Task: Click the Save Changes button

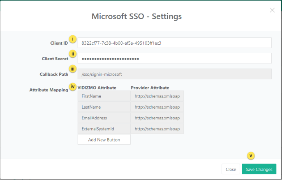Action: click(x=259, y=169)
